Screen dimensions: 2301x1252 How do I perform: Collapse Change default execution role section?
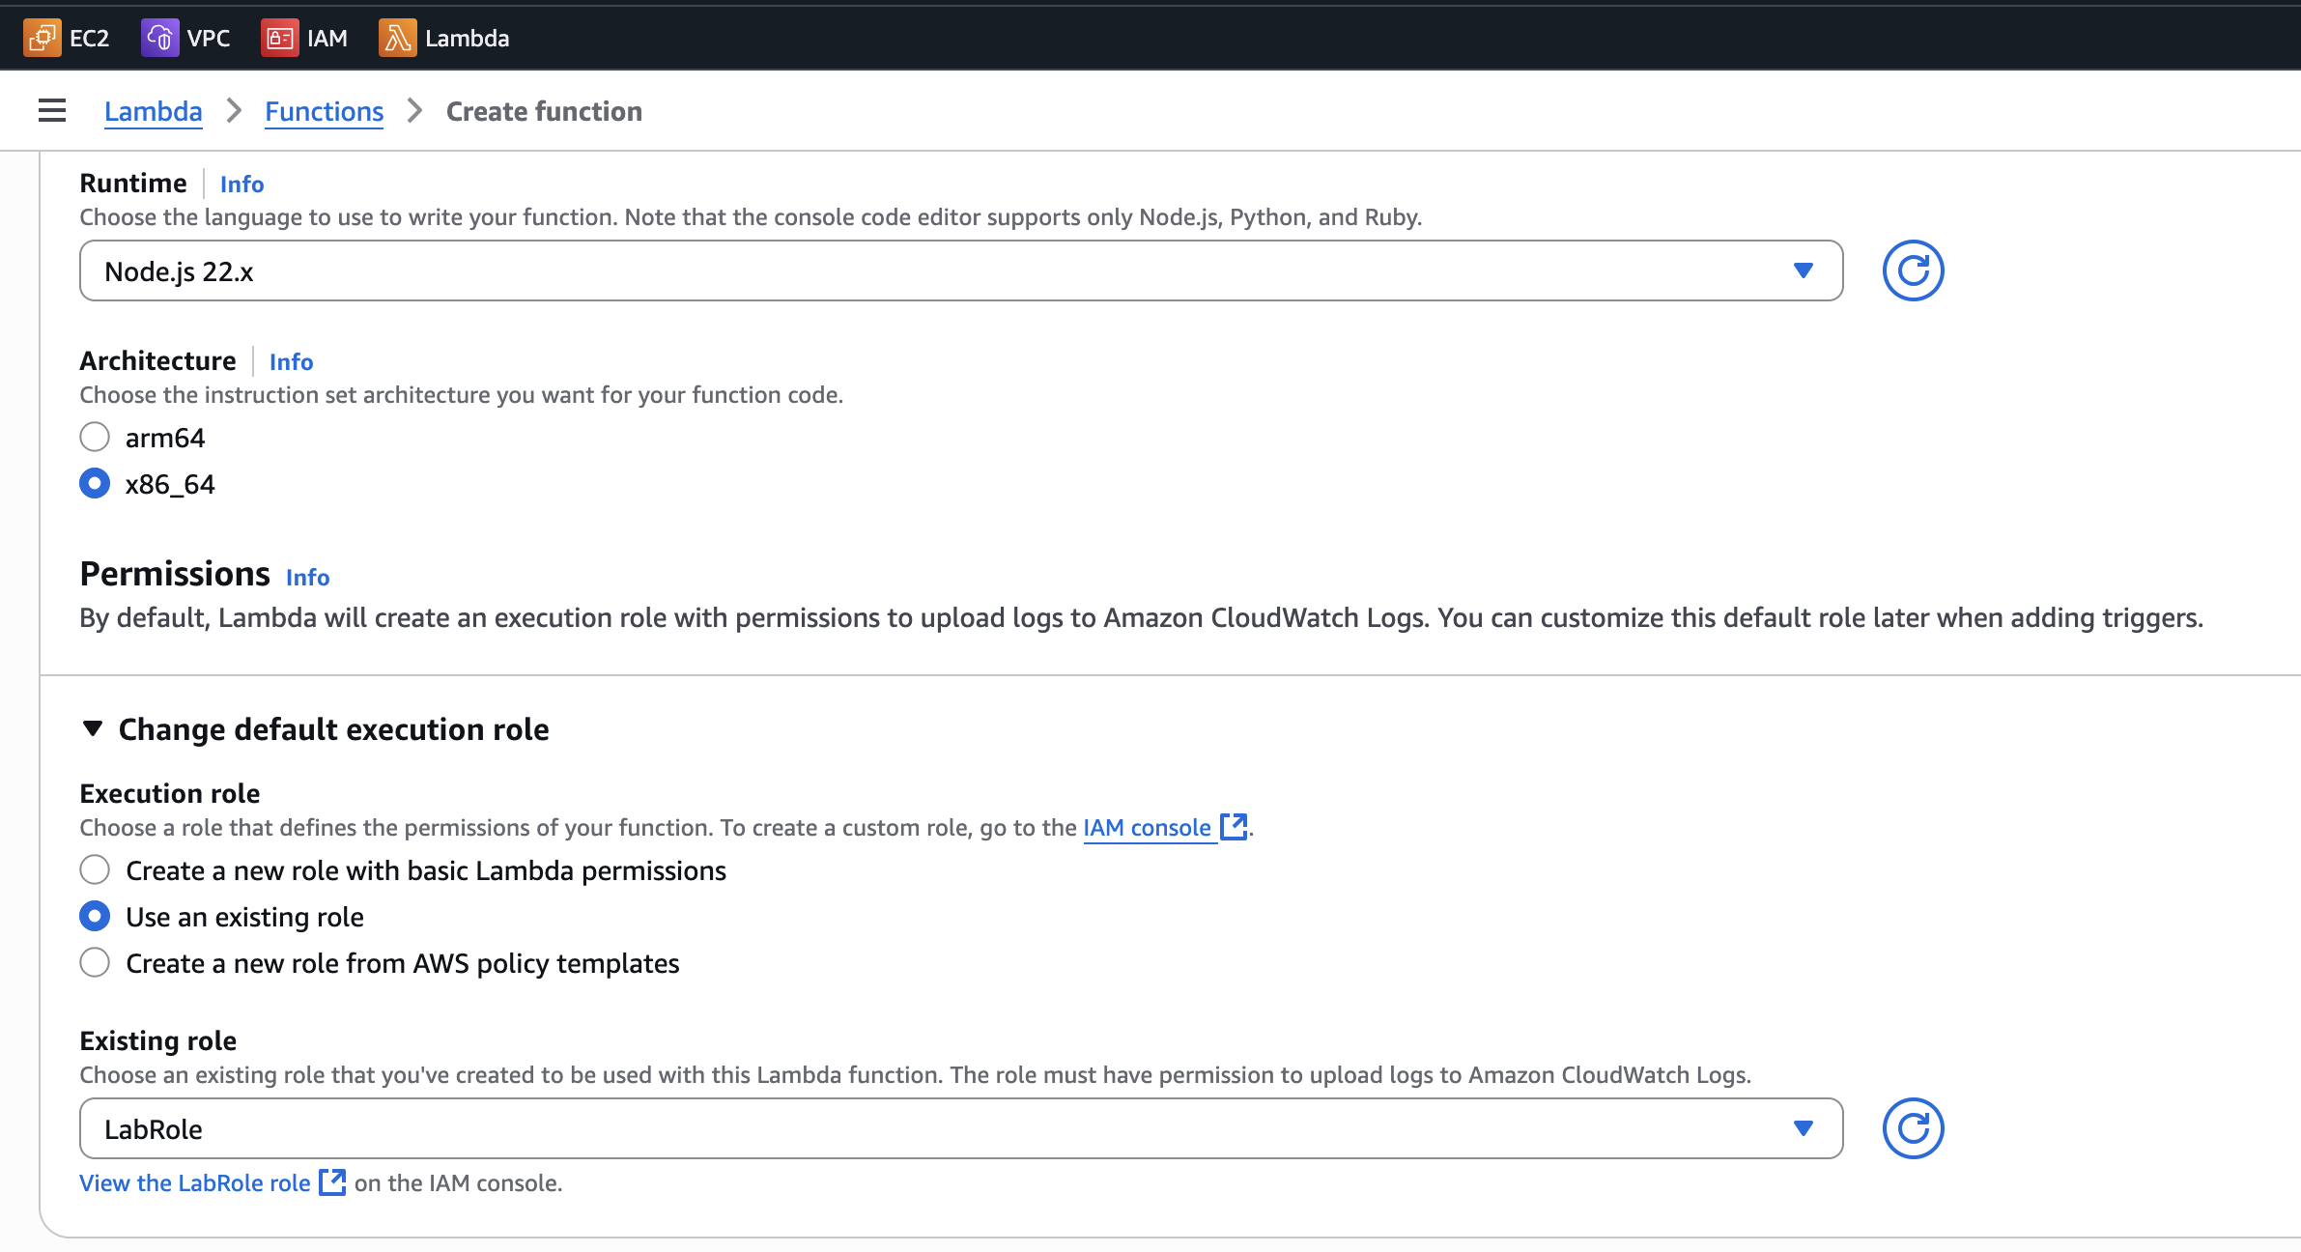click(93, 728)
